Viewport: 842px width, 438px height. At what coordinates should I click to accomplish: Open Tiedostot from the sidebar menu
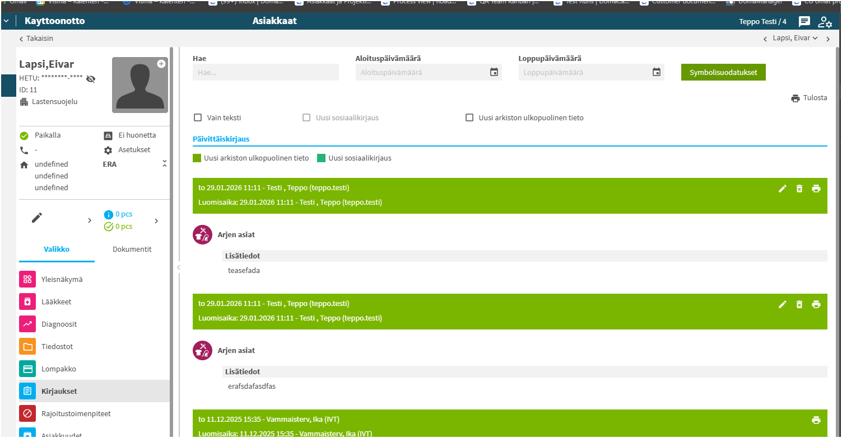(94, 346)
